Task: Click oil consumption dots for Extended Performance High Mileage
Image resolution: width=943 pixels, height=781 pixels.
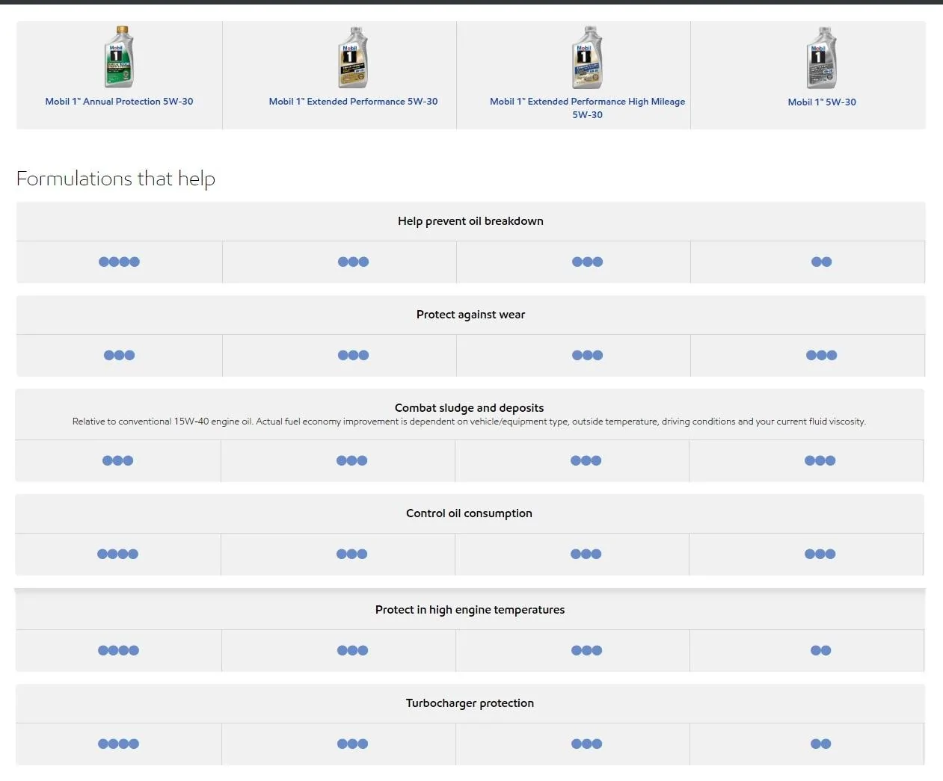Action: 586,554
